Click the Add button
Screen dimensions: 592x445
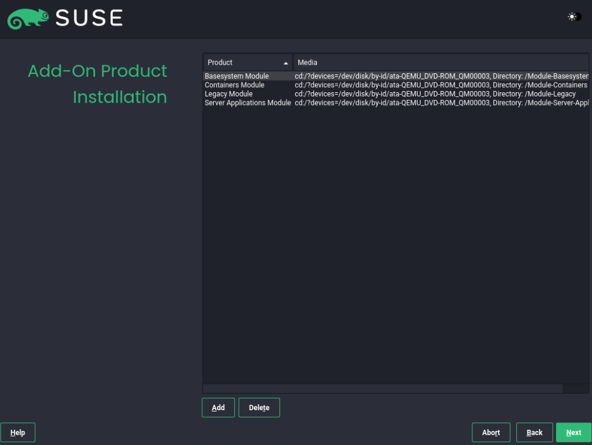pos(218,408)
